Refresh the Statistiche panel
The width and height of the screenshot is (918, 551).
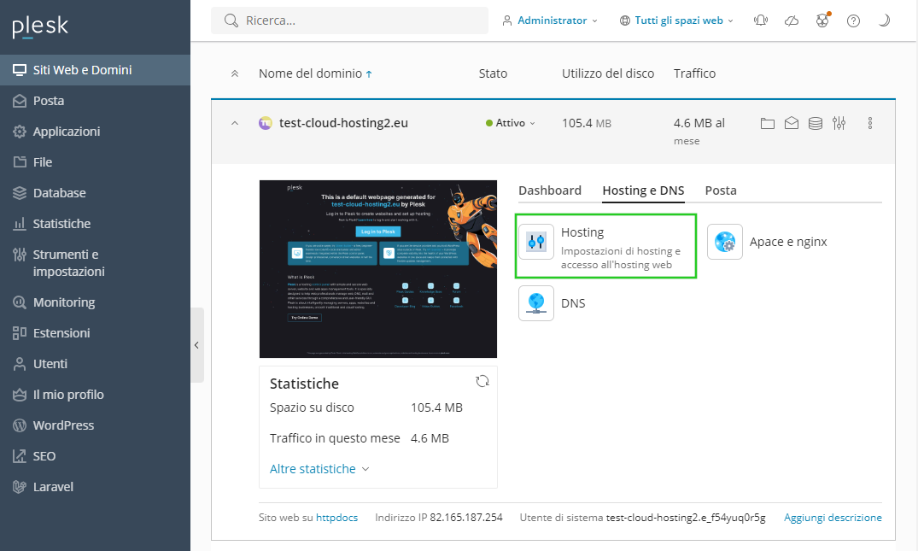coord(482,381)
